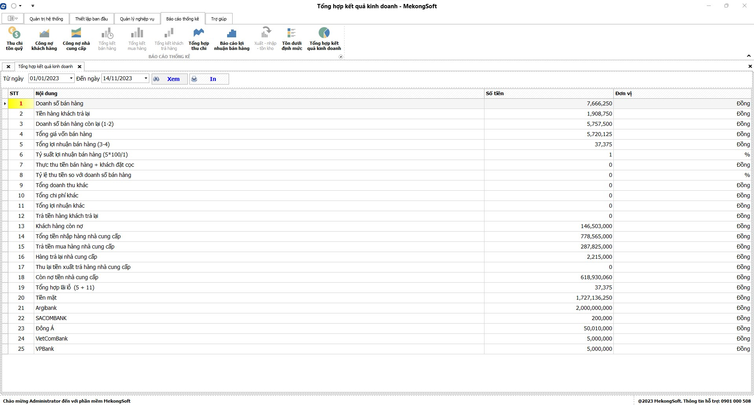
Task: Open the Thu chi tồn quỹ report
Action: pos(15,39)
